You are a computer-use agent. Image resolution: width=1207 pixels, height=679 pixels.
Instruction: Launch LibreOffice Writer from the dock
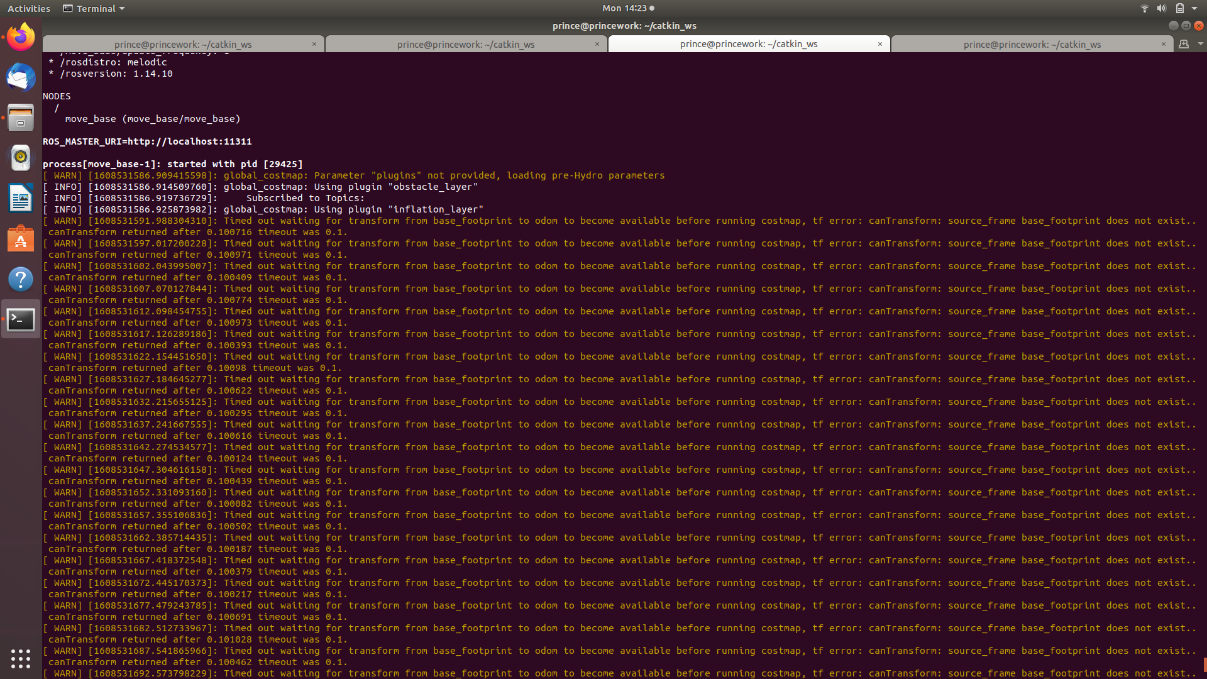point(21,199)
